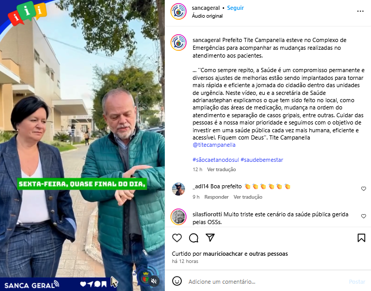Open comments with the speech bubble icon
This screenshot has width=371, height=291.
tap(194, 238)
